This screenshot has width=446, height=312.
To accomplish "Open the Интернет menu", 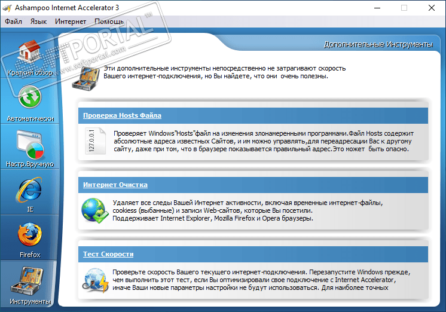I will point(71,22).
